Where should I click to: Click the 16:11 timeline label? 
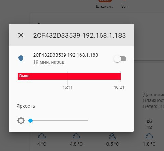[x=67, y=87]
